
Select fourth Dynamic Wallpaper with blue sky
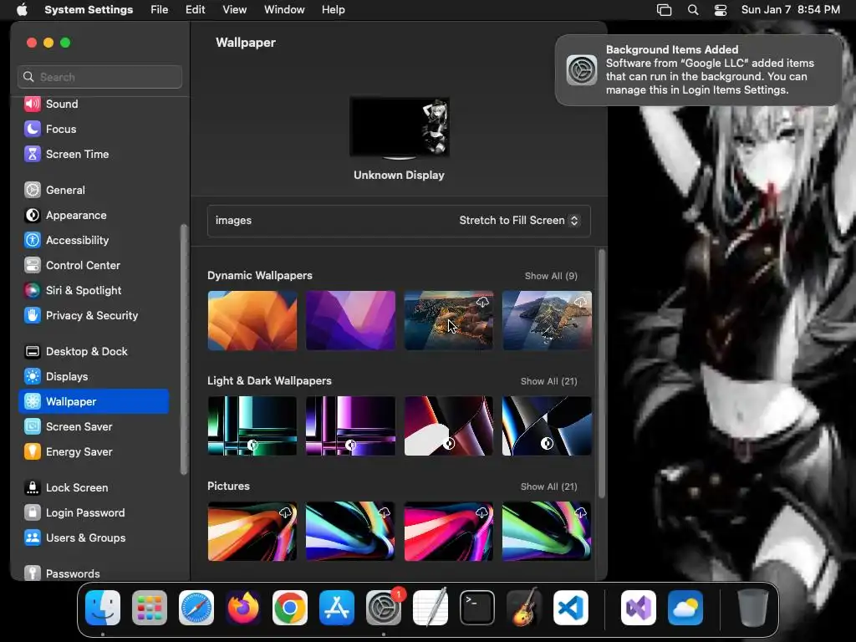(547, 320)
